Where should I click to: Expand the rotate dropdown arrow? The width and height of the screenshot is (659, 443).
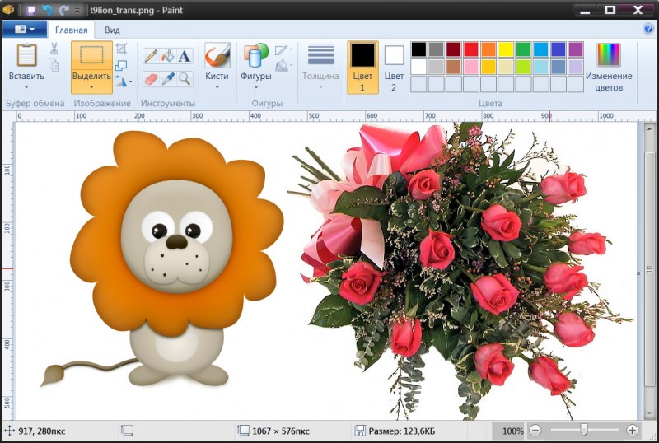pyautogui.click(x=130, y=82)
